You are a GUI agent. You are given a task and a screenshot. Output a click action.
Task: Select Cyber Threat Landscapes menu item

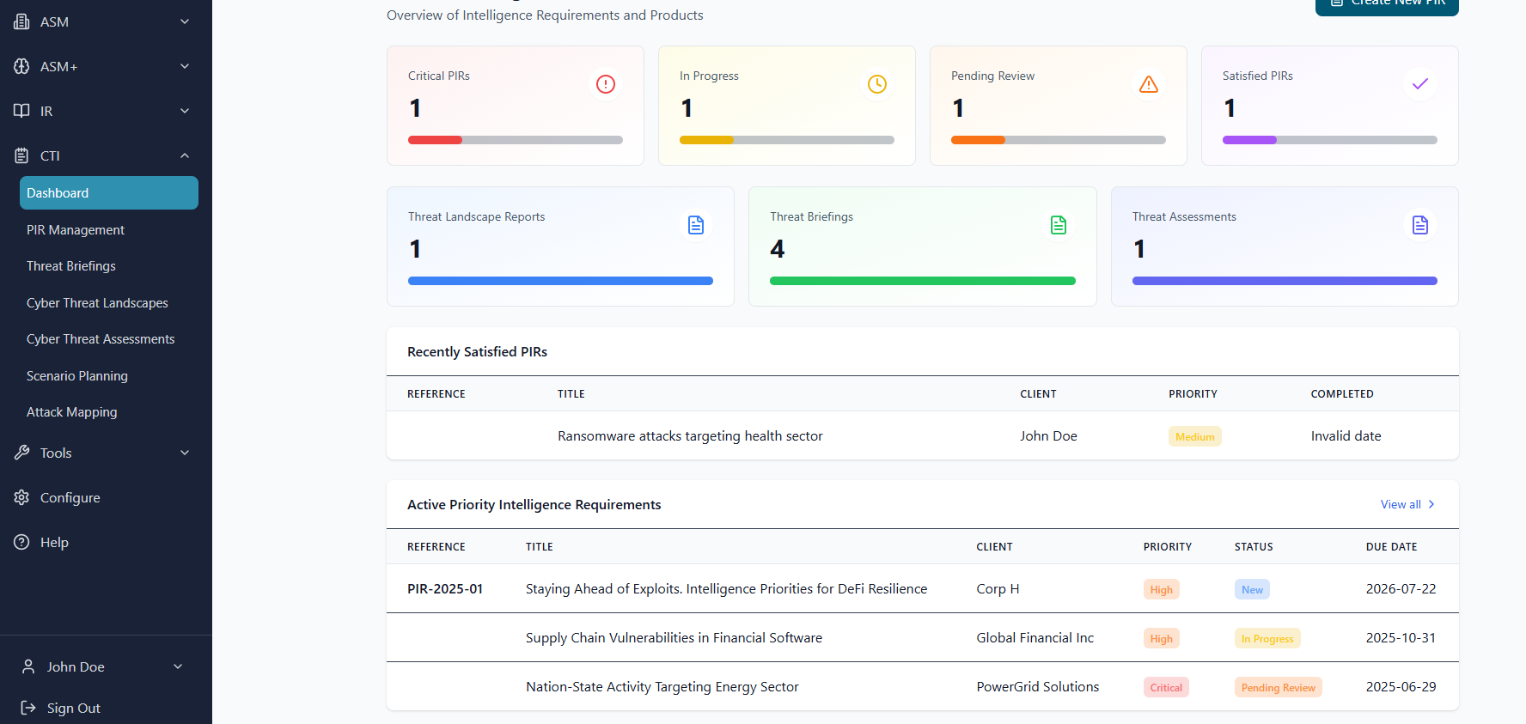(x=97, y=303)
